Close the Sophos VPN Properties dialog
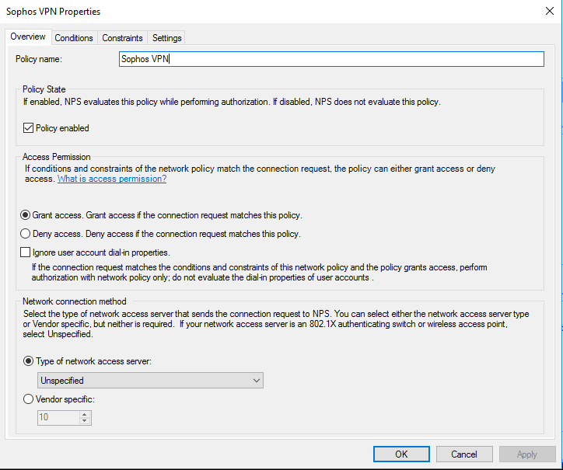 (549, 11)
